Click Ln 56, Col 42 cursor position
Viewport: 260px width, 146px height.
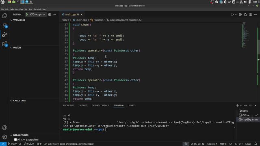pos(197,144)
